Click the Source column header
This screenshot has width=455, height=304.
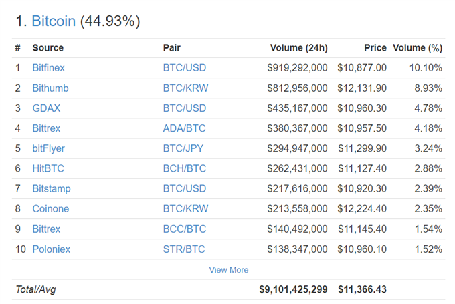point(48,48)
